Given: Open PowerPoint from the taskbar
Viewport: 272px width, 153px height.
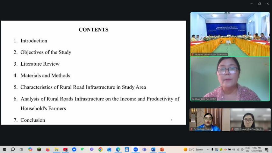Looking at the screenshot, I should tap(162, 149).
